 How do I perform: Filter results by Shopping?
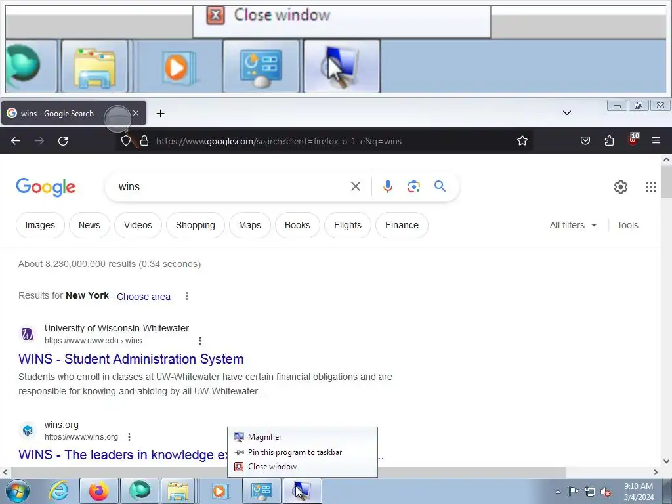coord(196,225)
